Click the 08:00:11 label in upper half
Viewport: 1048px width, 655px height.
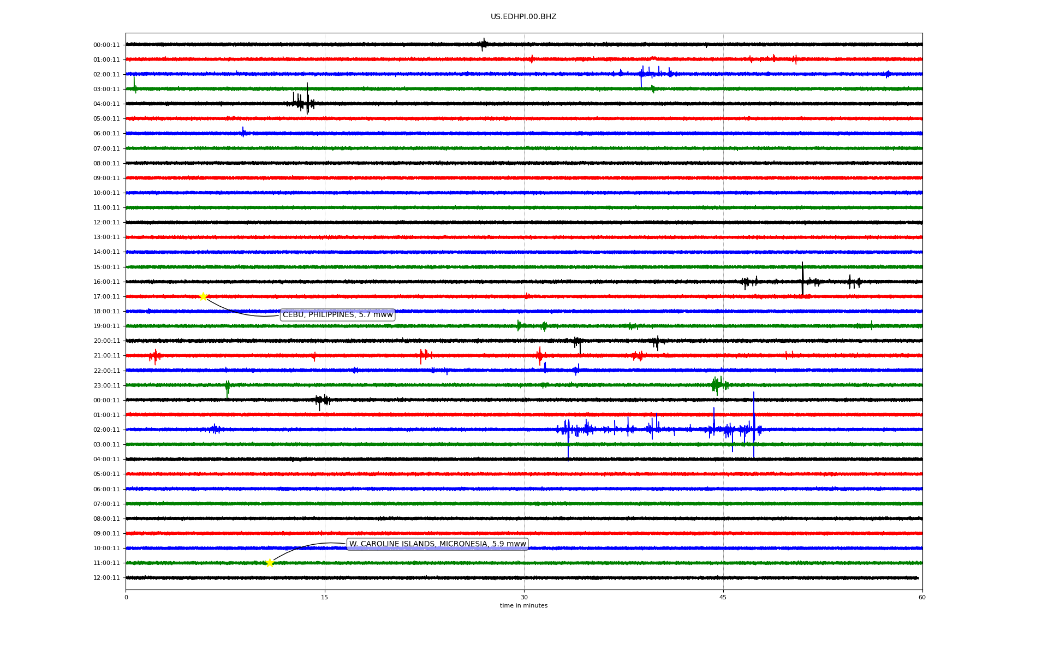[106, 163]
